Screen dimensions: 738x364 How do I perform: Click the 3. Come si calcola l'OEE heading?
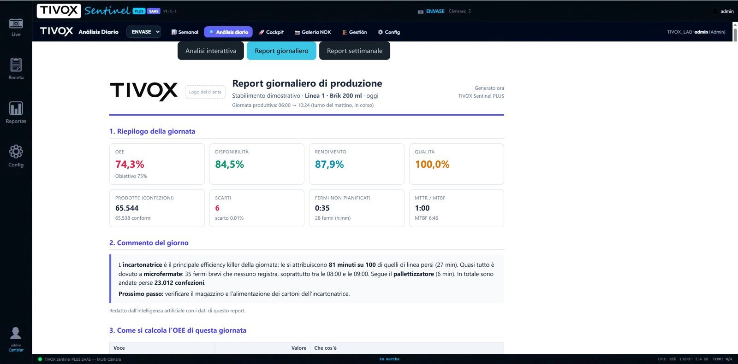(178, 330)
